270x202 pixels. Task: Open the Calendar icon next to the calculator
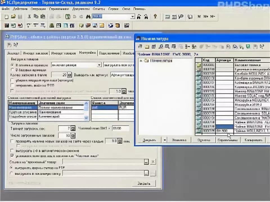coord(174,17)
